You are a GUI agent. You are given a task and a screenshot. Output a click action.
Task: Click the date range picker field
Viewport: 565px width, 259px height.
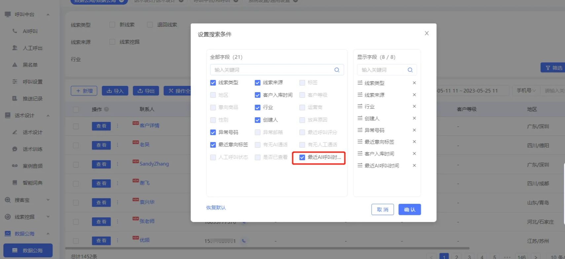point(472,91)
